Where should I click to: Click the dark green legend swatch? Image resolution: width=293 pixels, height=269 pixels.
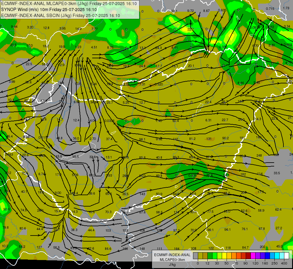tap(210, 256)
